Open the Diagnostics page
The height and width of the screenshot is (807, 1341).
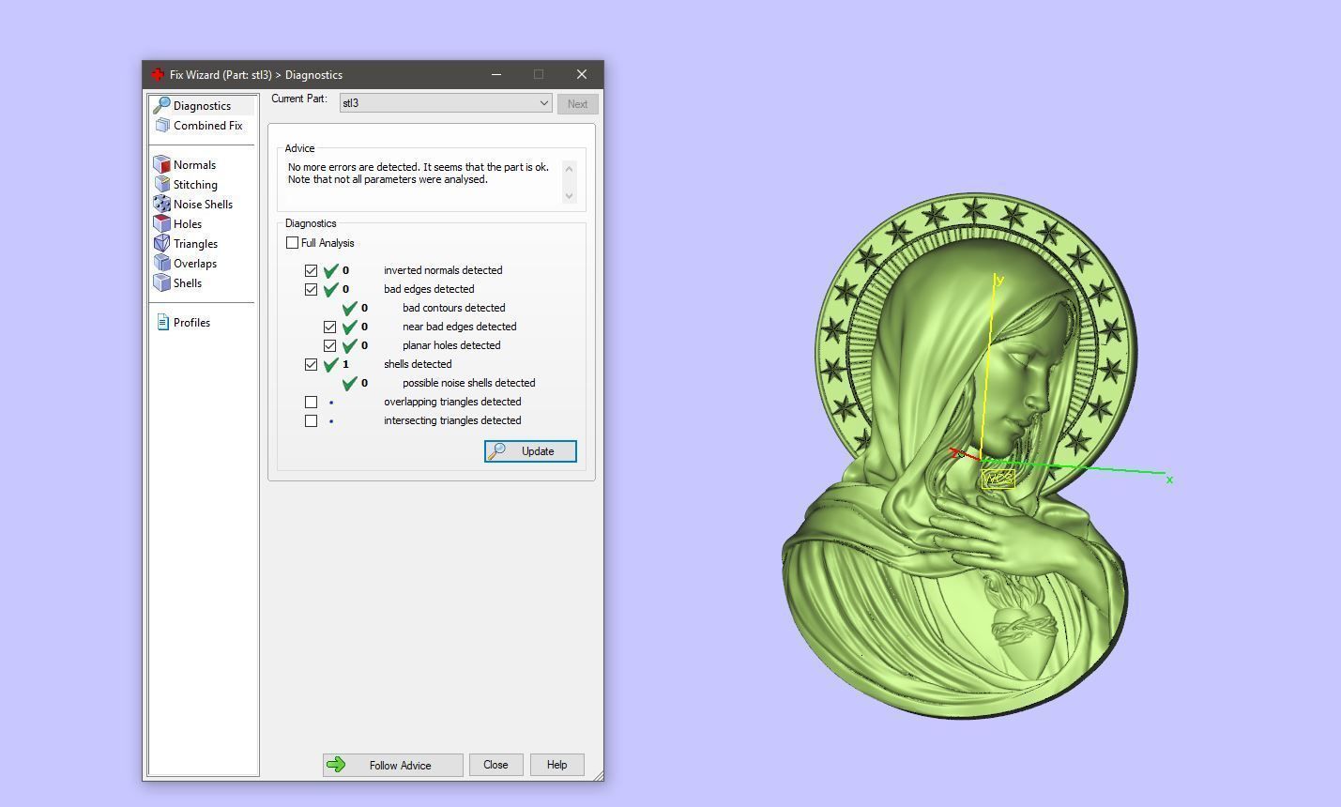tap(204, 106)
